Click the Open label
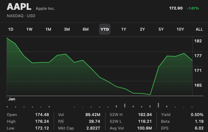 coord(12,115)
